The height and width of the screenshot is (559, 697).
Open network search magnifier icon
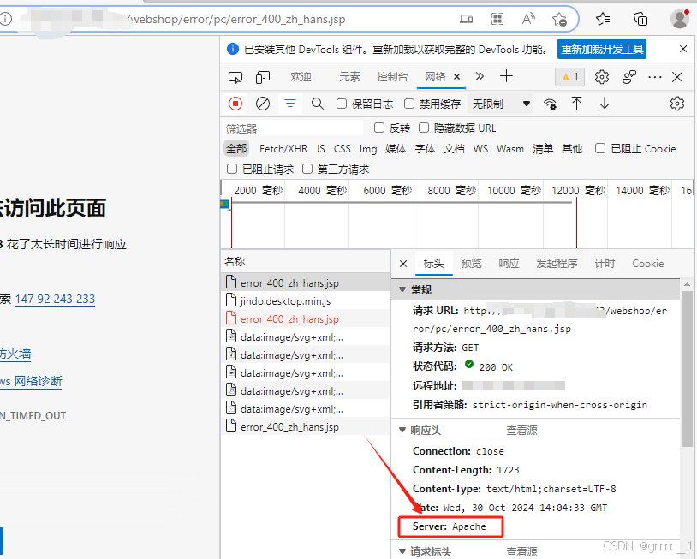pyautogui.click(x=318, y=104)
